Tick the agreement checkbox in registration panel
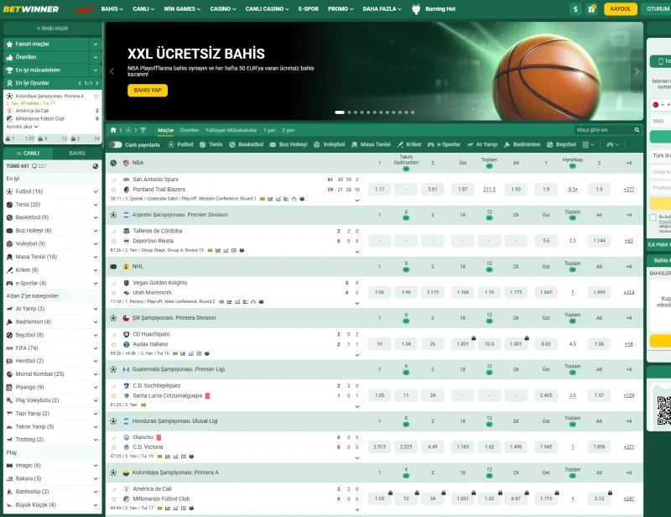This screenshot has height=517, width=671. coord(653,217)
